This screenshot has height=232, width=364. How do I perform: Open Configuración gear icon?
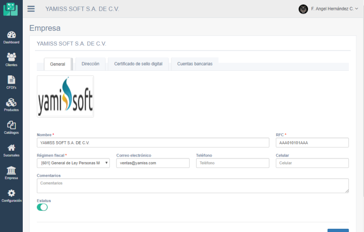tap(11, 194)
